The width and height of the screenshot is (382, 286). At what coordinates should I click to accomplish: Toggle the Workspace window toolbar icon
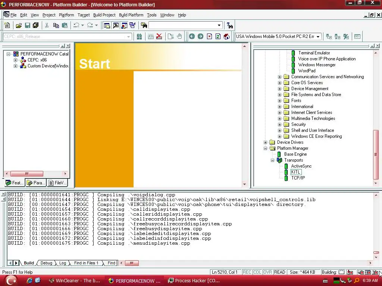click(107, 25)
